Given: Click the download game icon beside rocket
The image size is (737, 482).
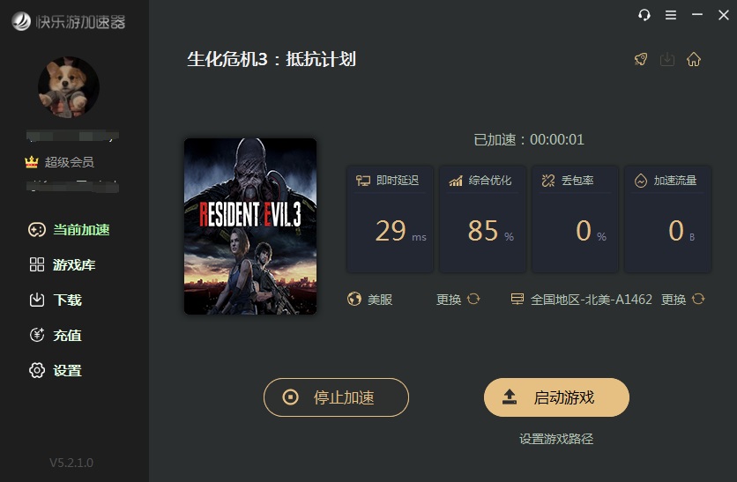Looking at the screenshot, I should point(667,60).
